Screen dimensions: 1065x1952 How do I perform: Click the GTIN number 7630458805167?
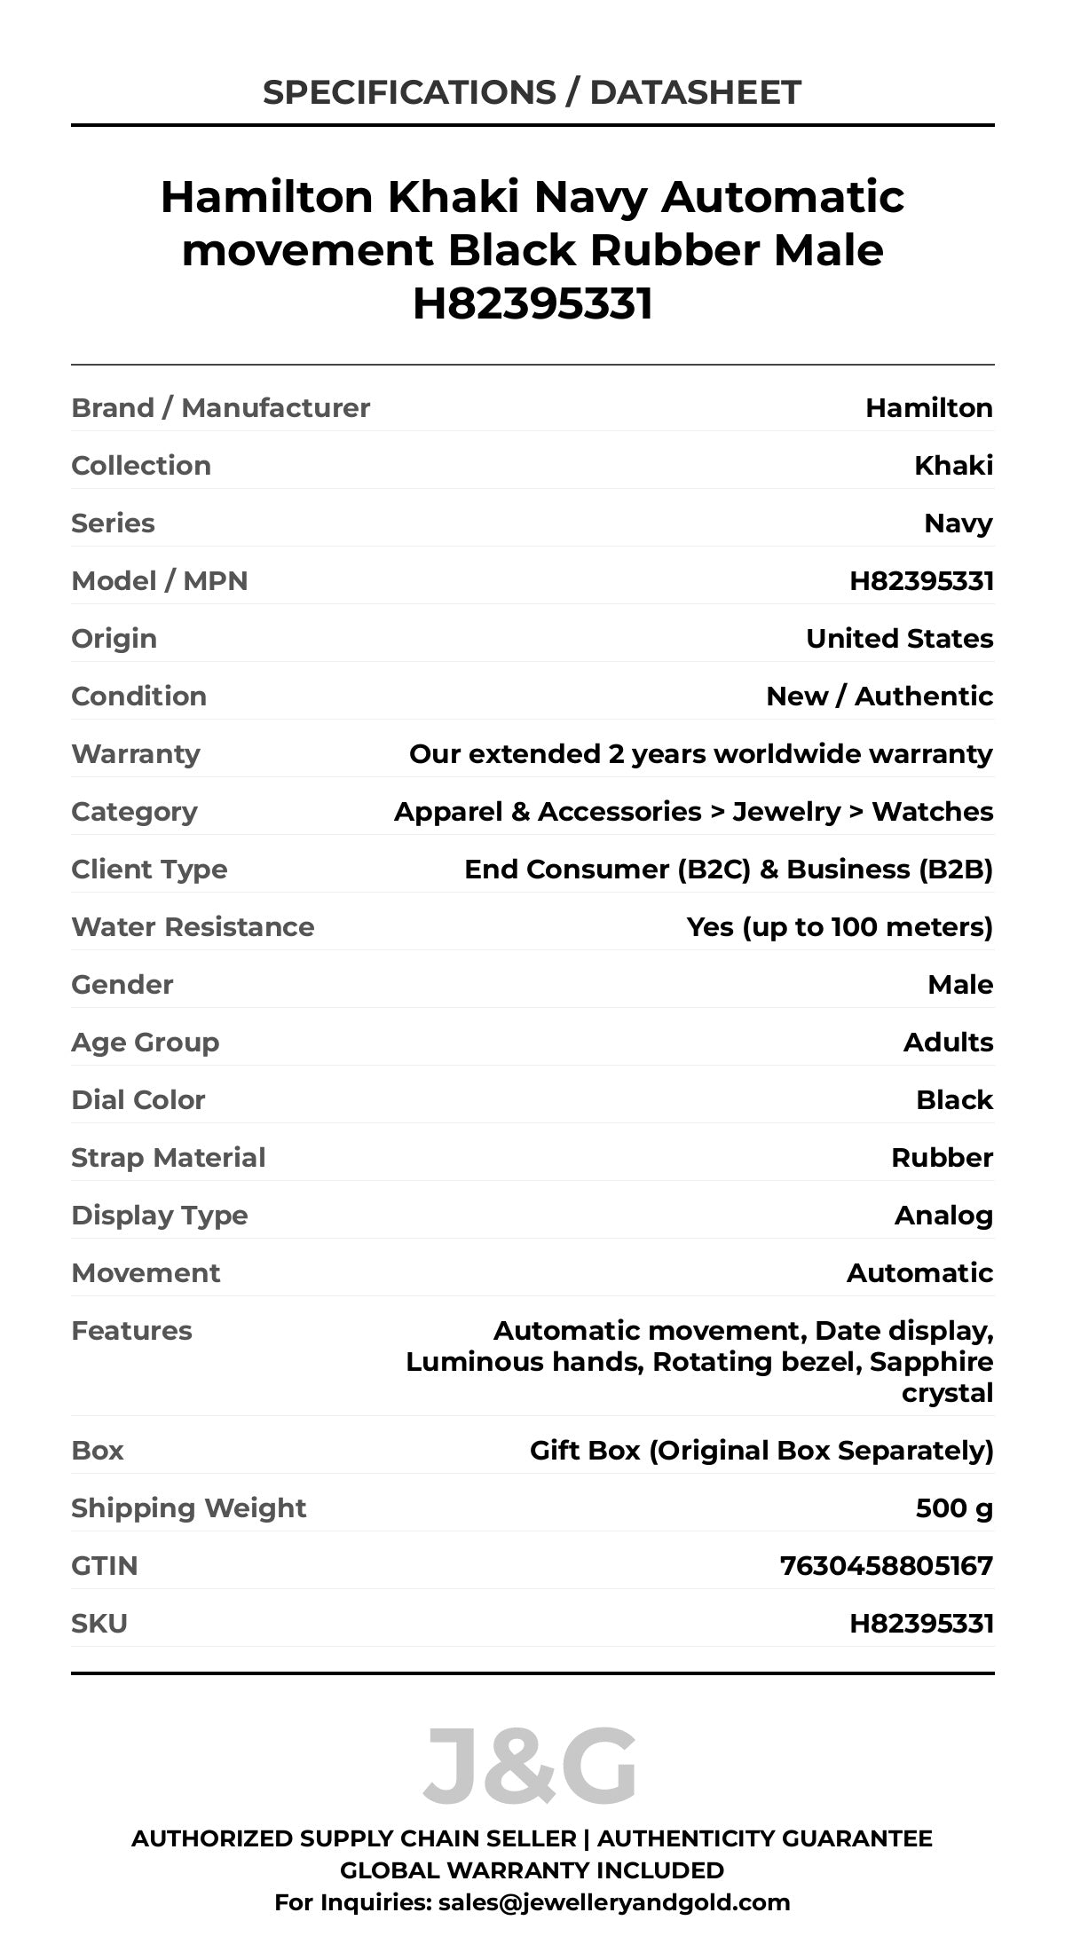click(886, 1566)
